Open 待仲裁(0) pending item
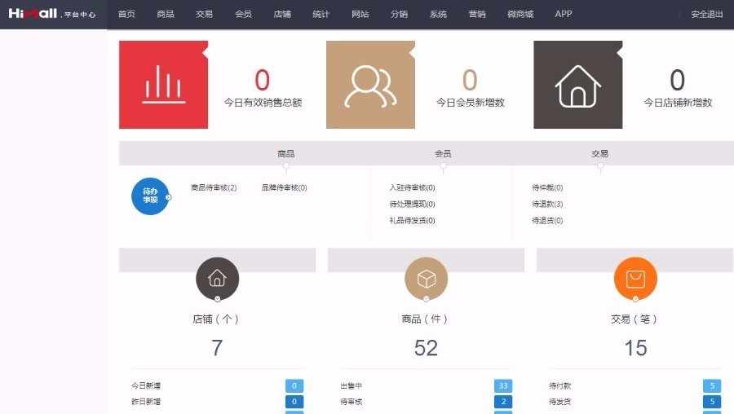Image resolution: width=734 pixels, height=414 pixels. (x=547, y=187)
